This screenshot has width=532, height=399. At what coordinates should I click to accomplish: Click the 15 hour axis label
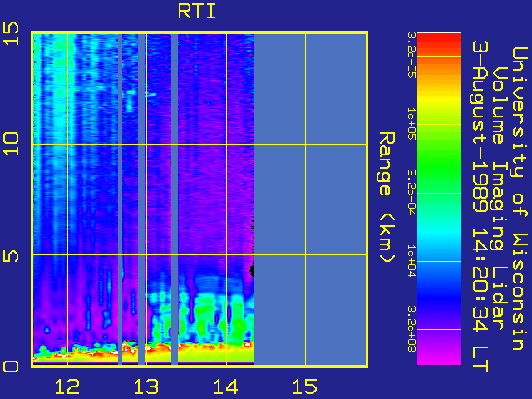coord(305,387)
